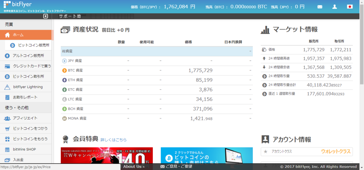
Task: Click the 日本円換算 column header
Action: pyautogui.click(x=233, y=42)
